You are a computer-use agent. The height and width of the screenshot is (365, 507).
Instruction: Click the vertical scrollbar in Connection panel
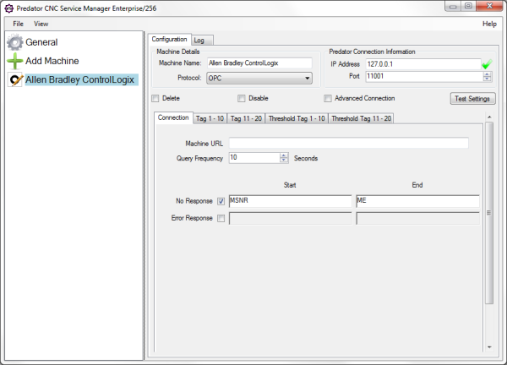[487, 237]
